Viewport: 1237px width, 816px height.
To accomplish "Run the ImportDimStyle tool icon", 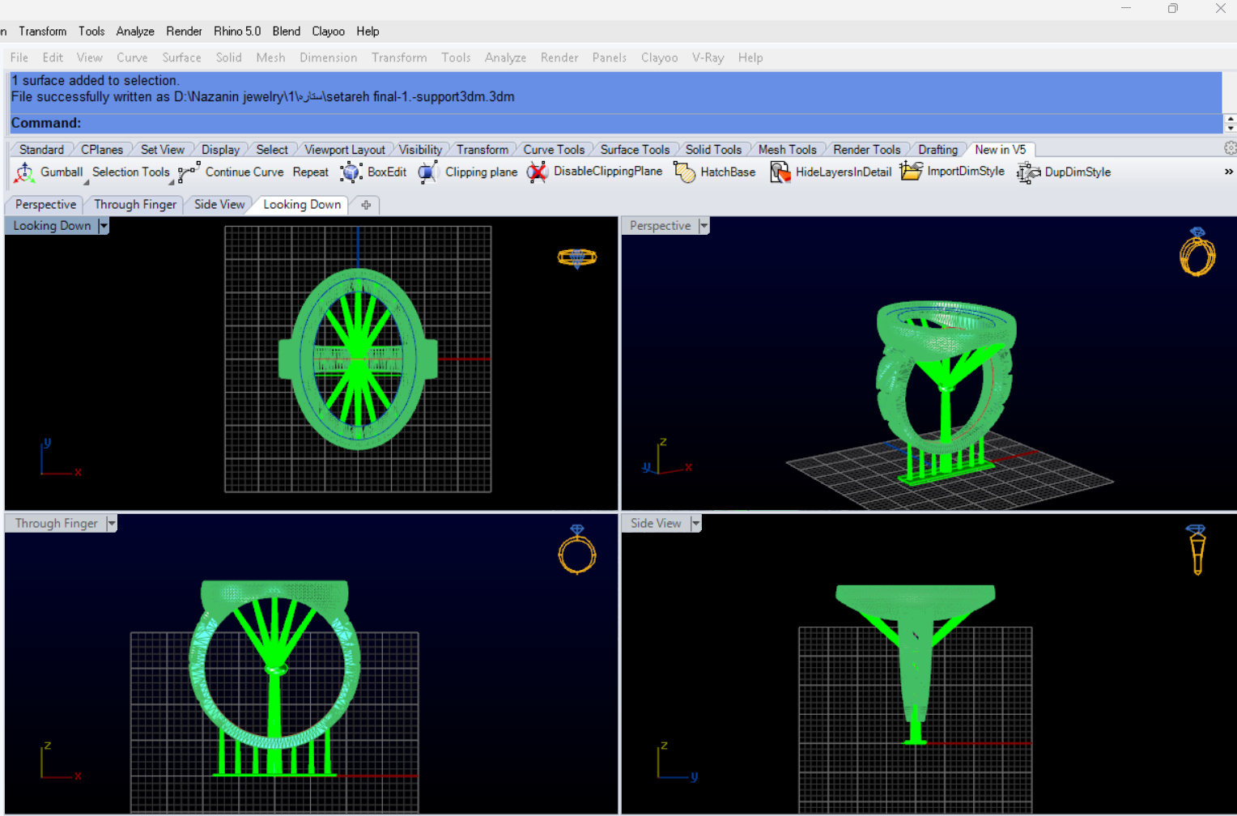I will pyautogui.click(x=911, y=172).
